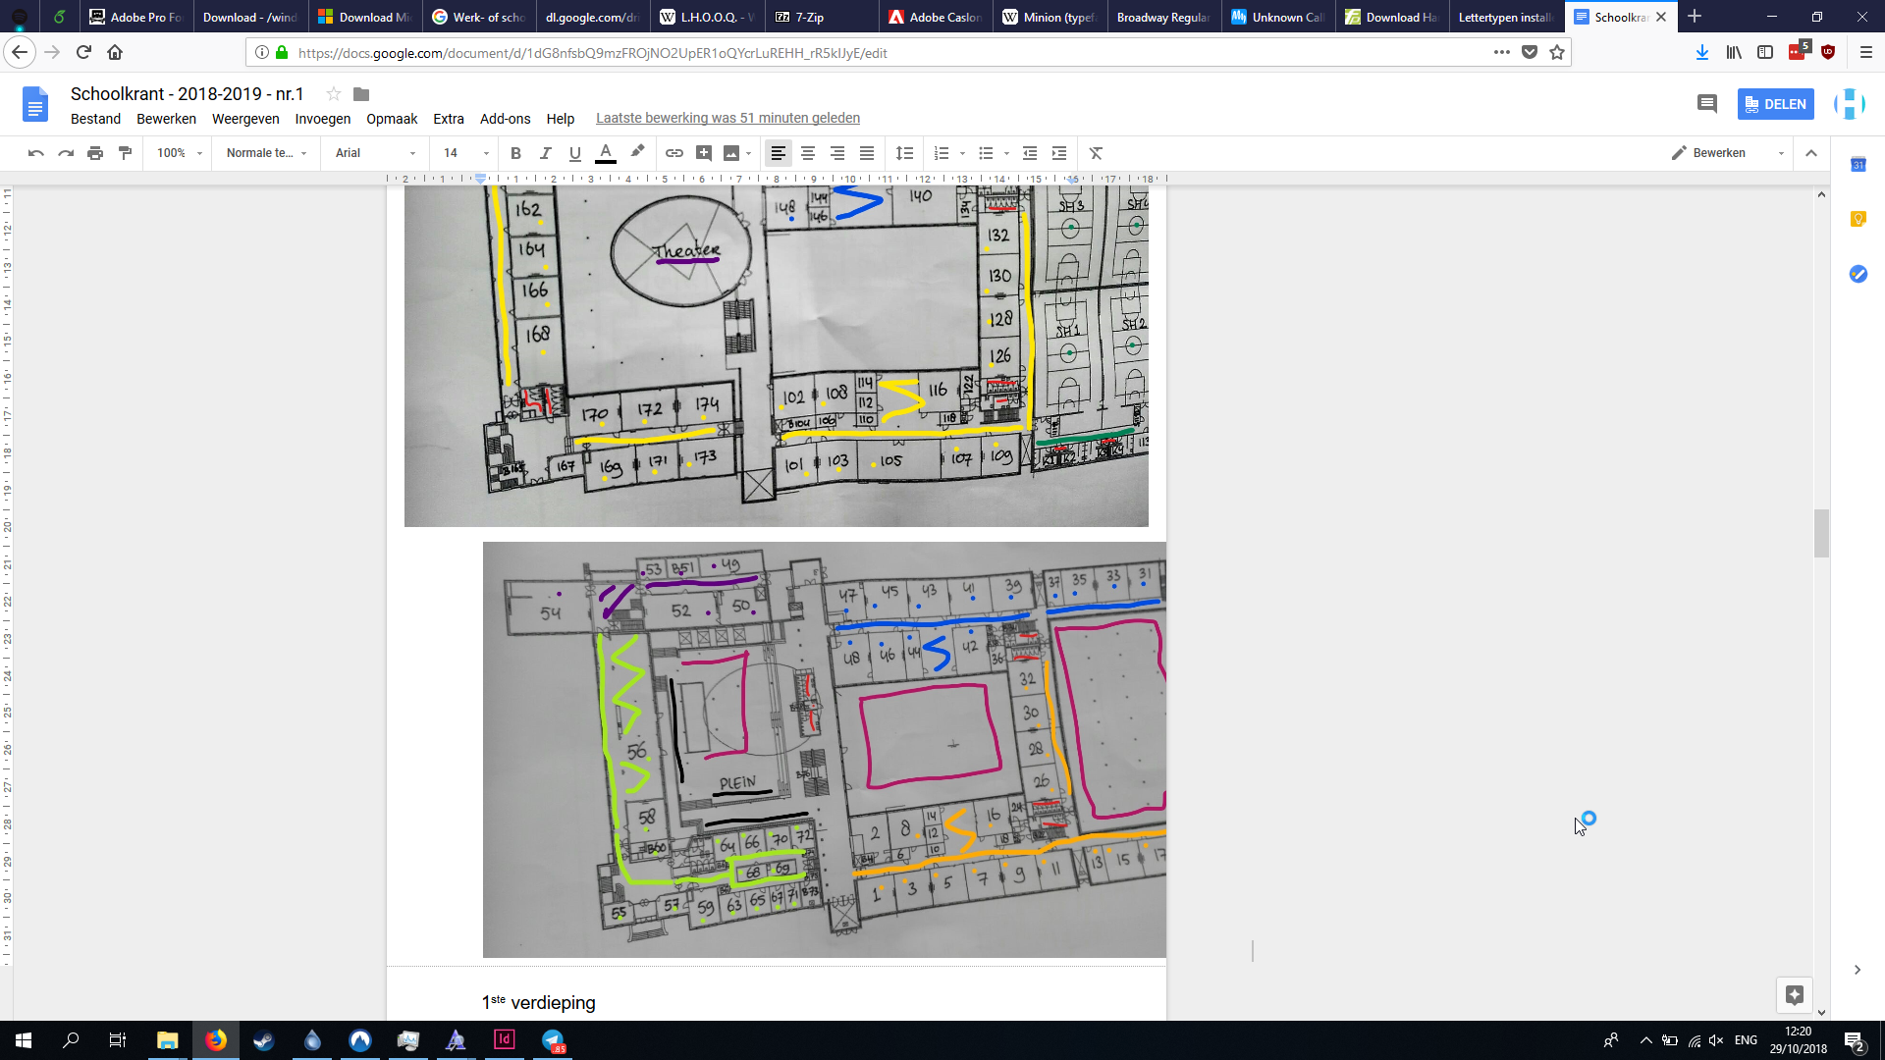This screenshot has height=1060, width=1885.
Task: Add a comment from the toolbar
Action: click(x=704, y=153)
